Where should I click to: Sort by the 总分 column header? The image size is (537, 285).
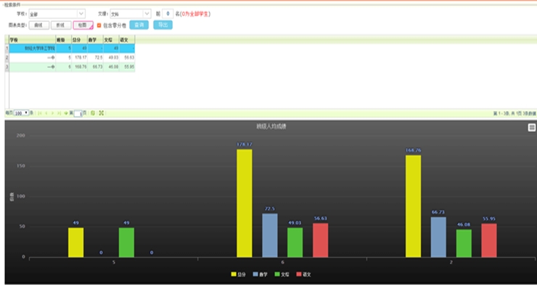click(79, 40)
